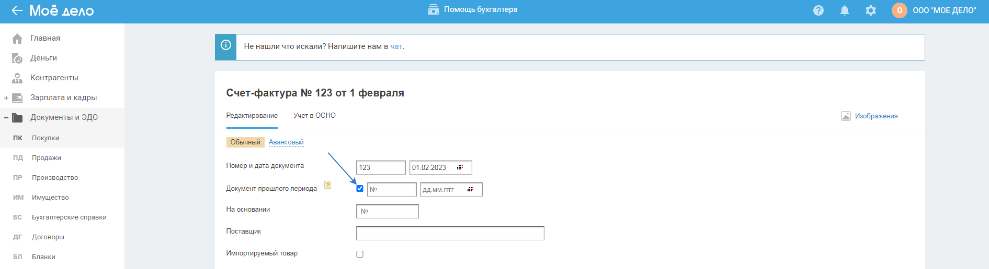Open the Изображения images icon
The width and height of the screenshot is (989, 269).
pos(846,116)
